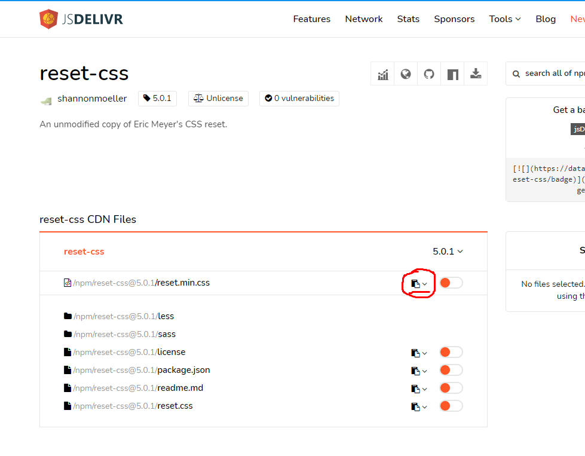The image size is (585, 456).
Task: Open the Sponsors page
Action: click(x=454, y=19)
